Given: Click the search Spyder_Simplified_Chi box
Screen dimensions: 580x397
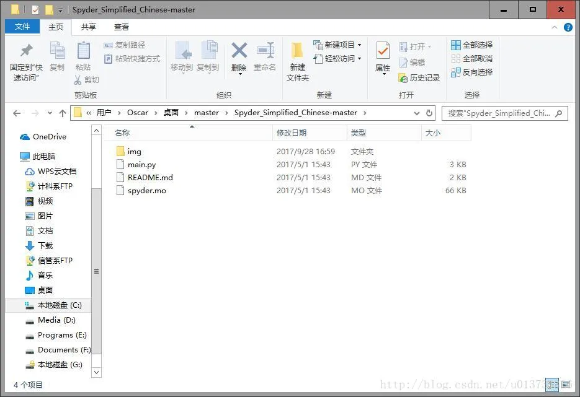Looking at the screenshot, I should pyautogui.click(x=504, y=113).
